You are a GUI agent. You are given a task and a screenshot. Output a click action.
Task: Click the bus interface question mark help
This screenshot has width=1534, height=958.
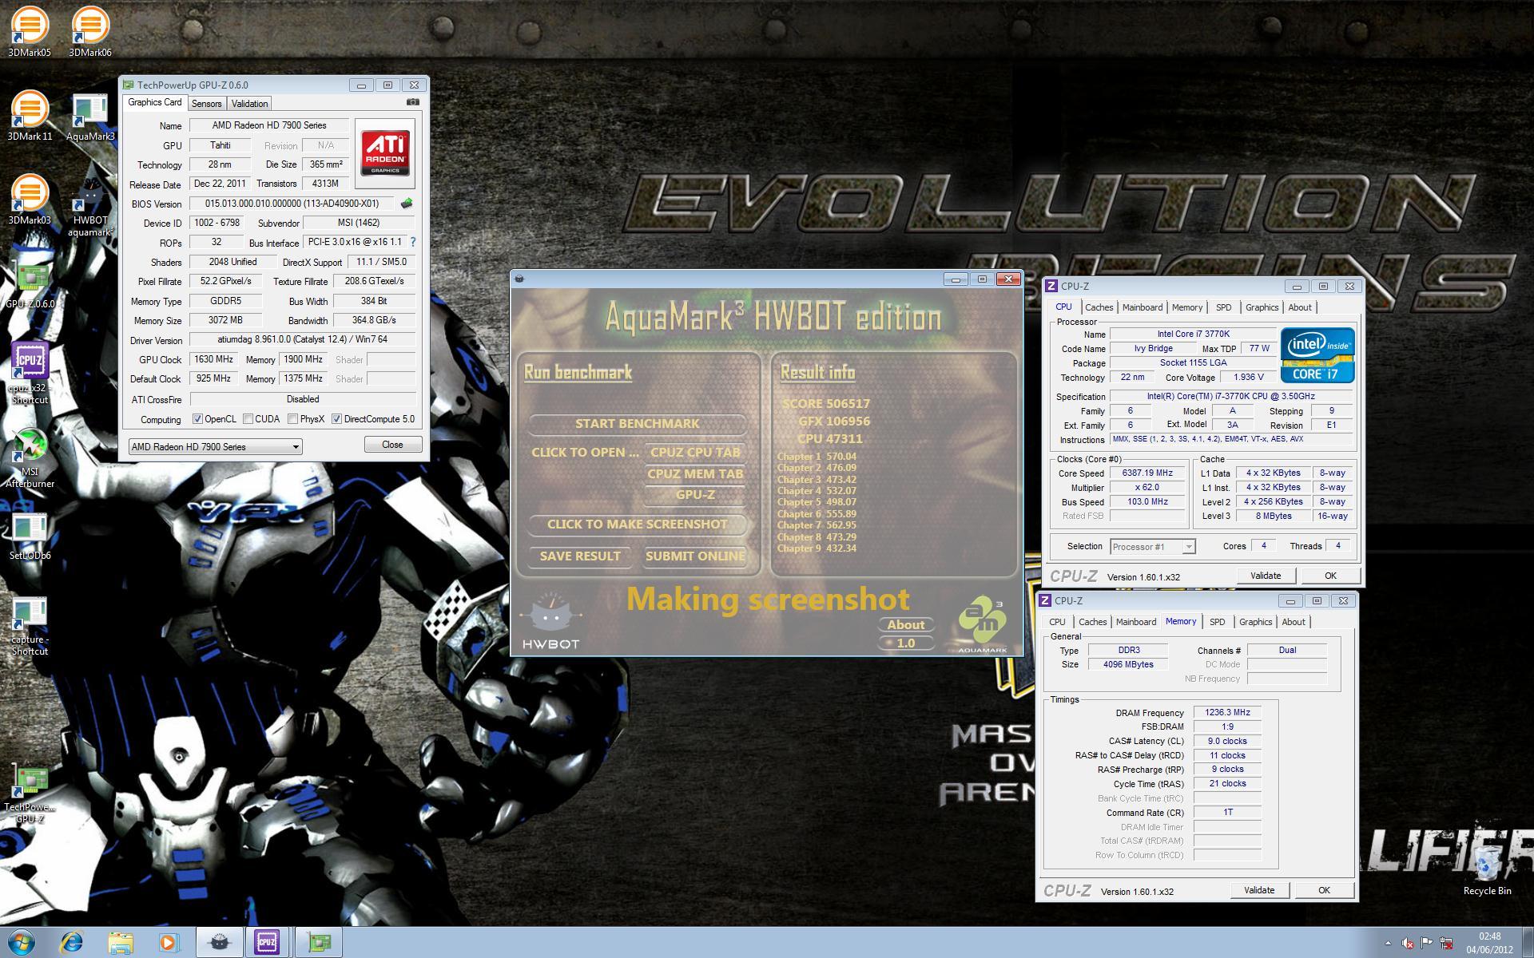pos(412,242)
